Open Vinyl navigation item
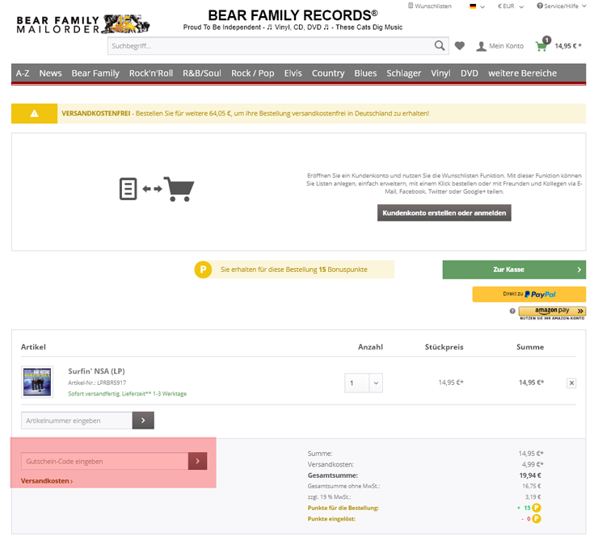 point(440,73)
